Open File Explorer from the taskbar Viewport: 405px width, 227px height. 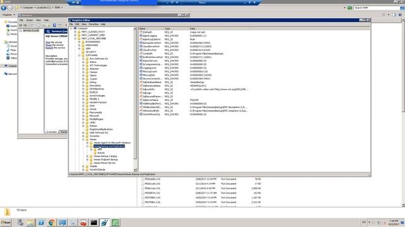pos(30,223)
